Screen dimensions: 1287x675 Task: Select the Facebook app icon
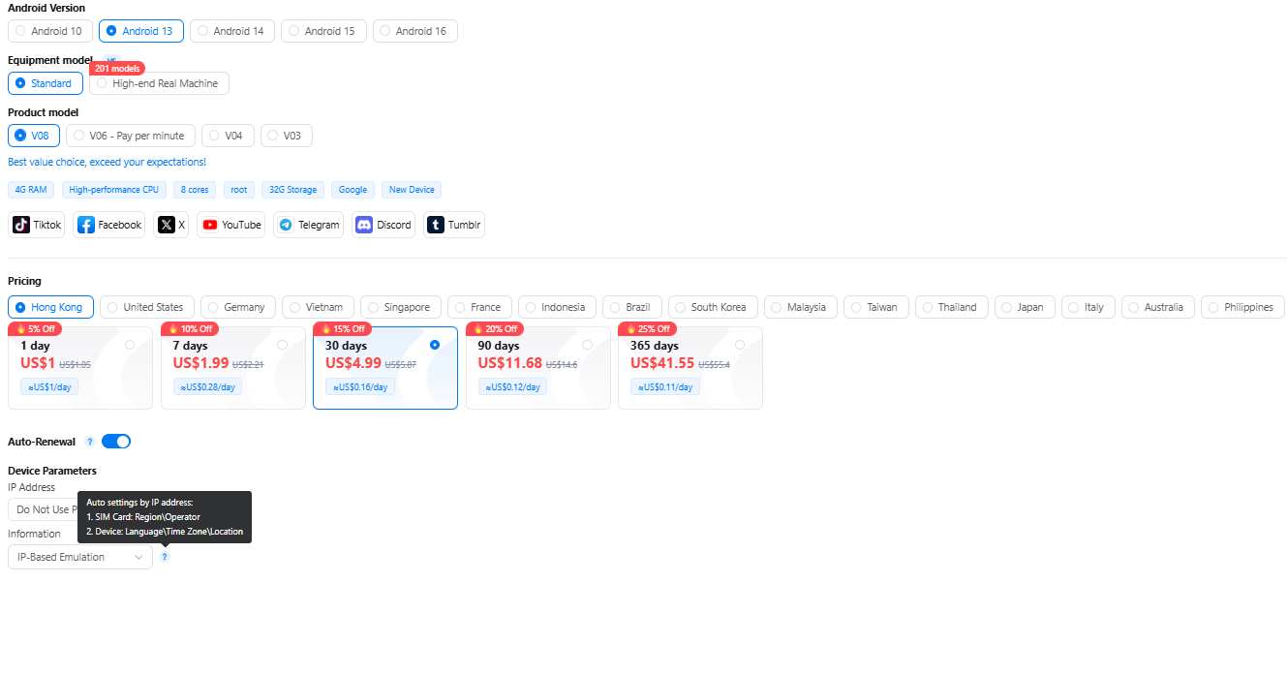tap(108, 224)
